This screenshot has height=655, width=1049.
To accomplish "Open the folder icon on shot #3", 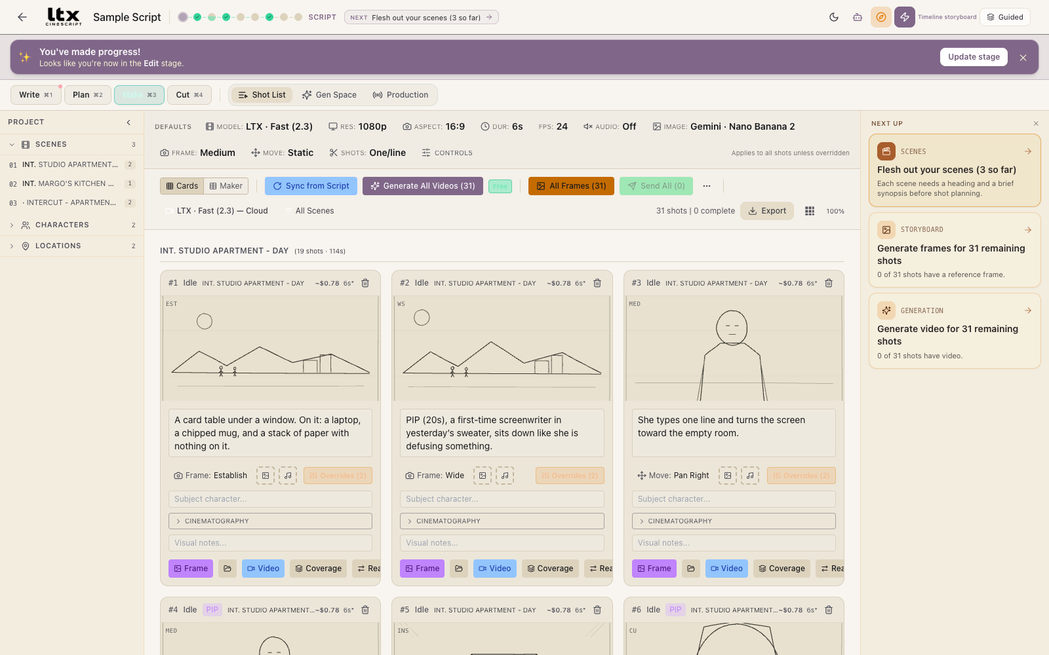I will (x=691, y=569).
